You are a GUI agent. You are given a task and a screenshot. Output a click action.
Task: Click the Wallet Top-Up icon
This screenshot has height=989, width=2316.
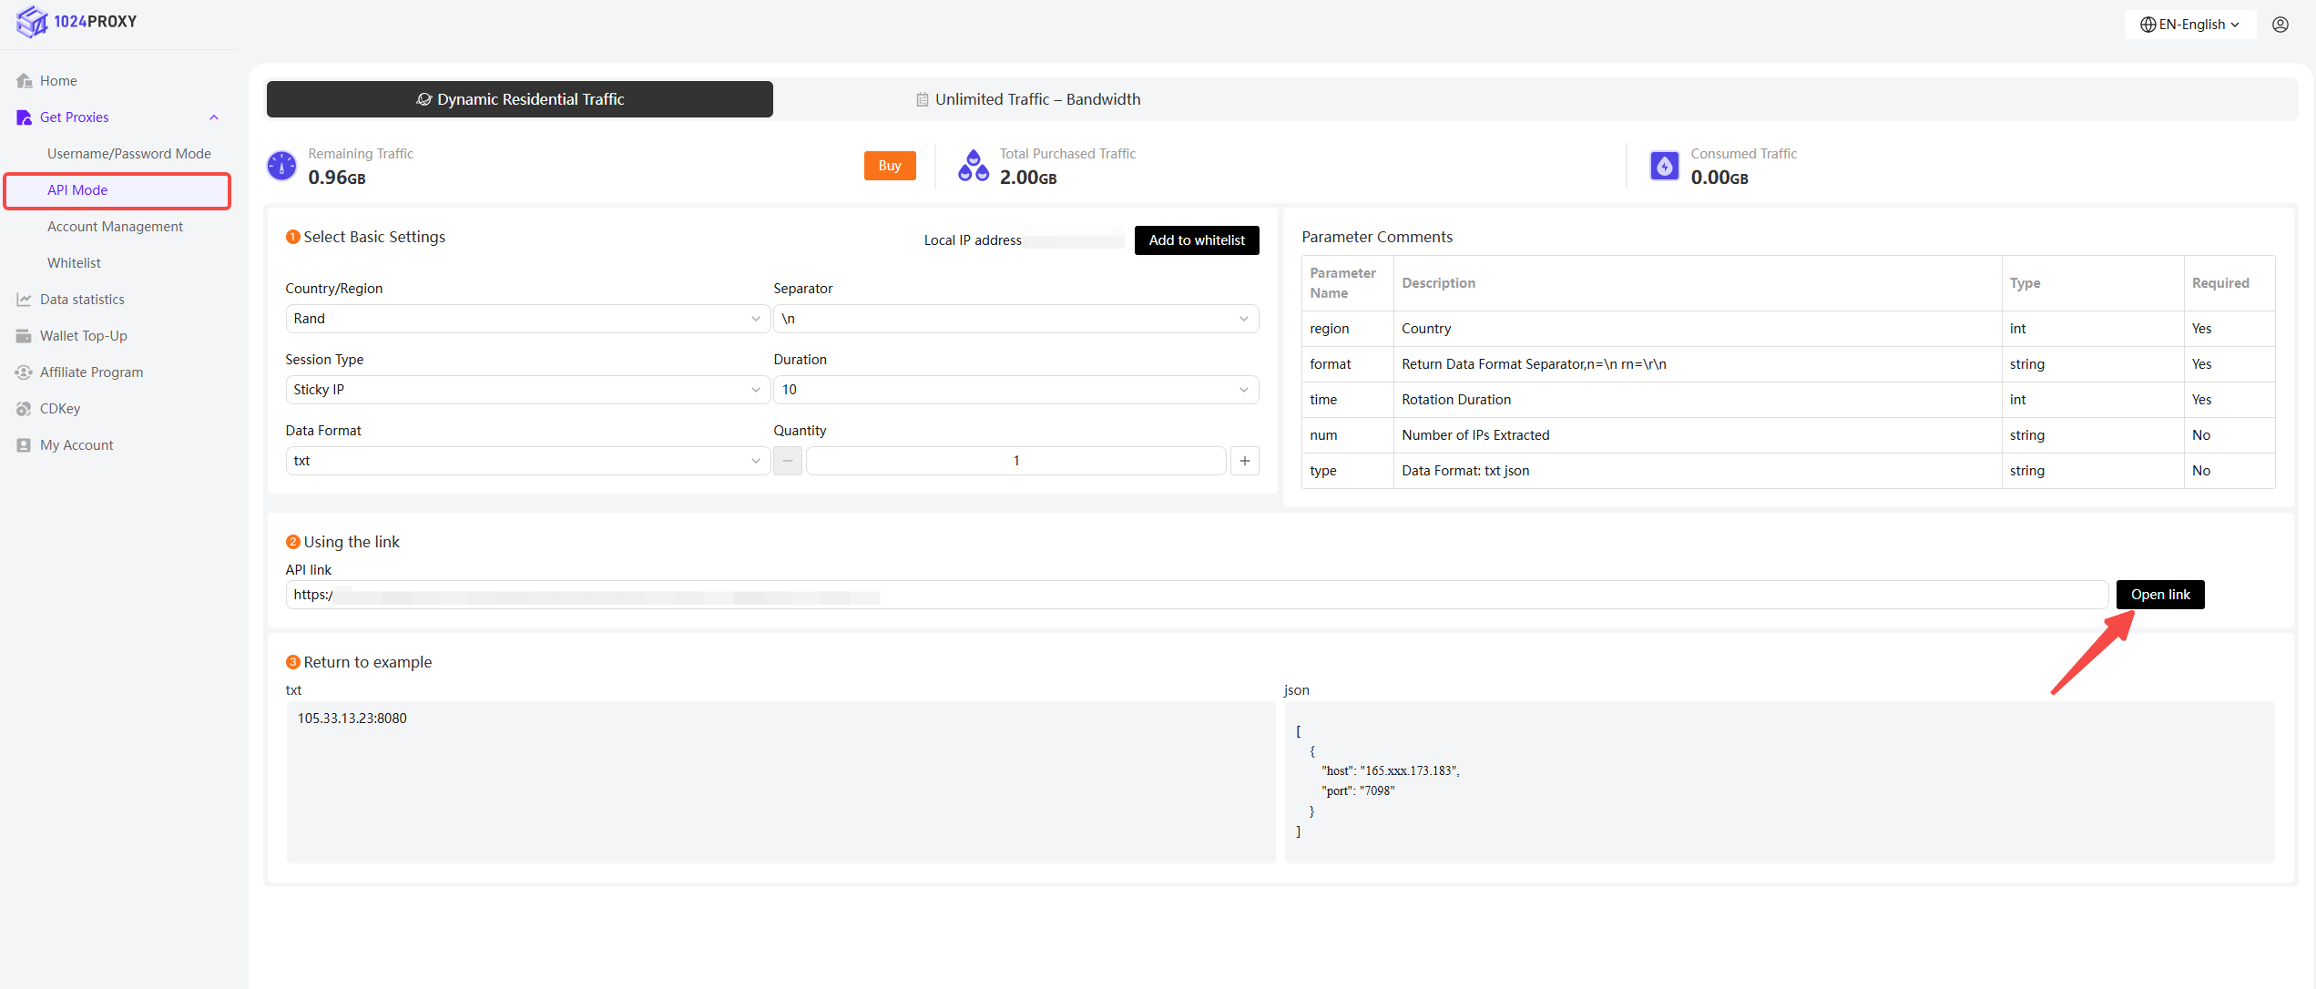25,336
